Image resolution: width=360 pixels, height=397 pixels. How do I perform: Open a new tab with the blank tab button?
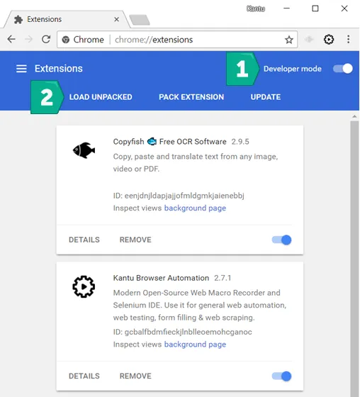click(140, 20)
